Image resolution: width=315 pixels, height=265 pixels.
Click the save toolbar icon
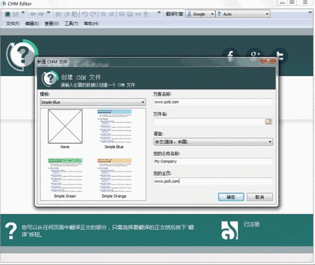[16, 14]
